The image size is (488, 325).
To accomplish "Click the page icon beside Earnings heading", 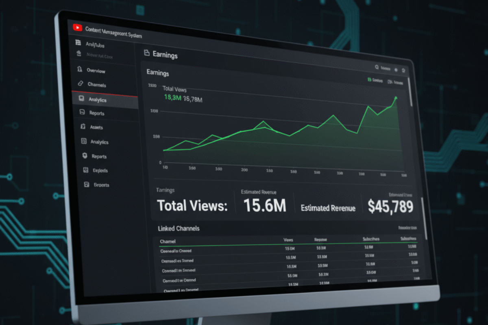I will 147,53.
